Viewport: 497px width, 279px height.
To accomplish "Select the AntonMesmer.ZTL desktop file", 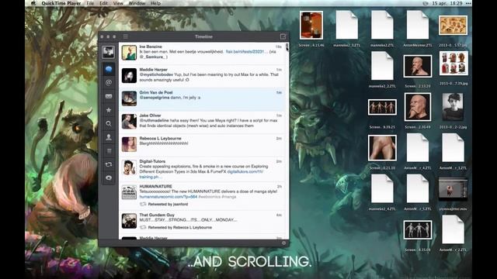I will point(418,26).
